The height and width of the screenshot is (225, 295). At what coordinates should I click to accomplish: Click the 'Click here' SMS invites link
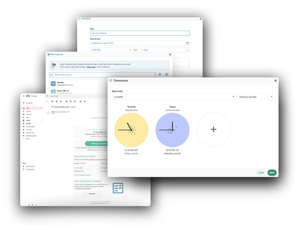point(91,67)
